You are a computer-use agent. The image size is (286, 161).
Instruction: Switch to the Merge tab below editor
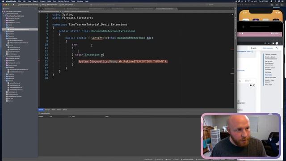(65, 110)
